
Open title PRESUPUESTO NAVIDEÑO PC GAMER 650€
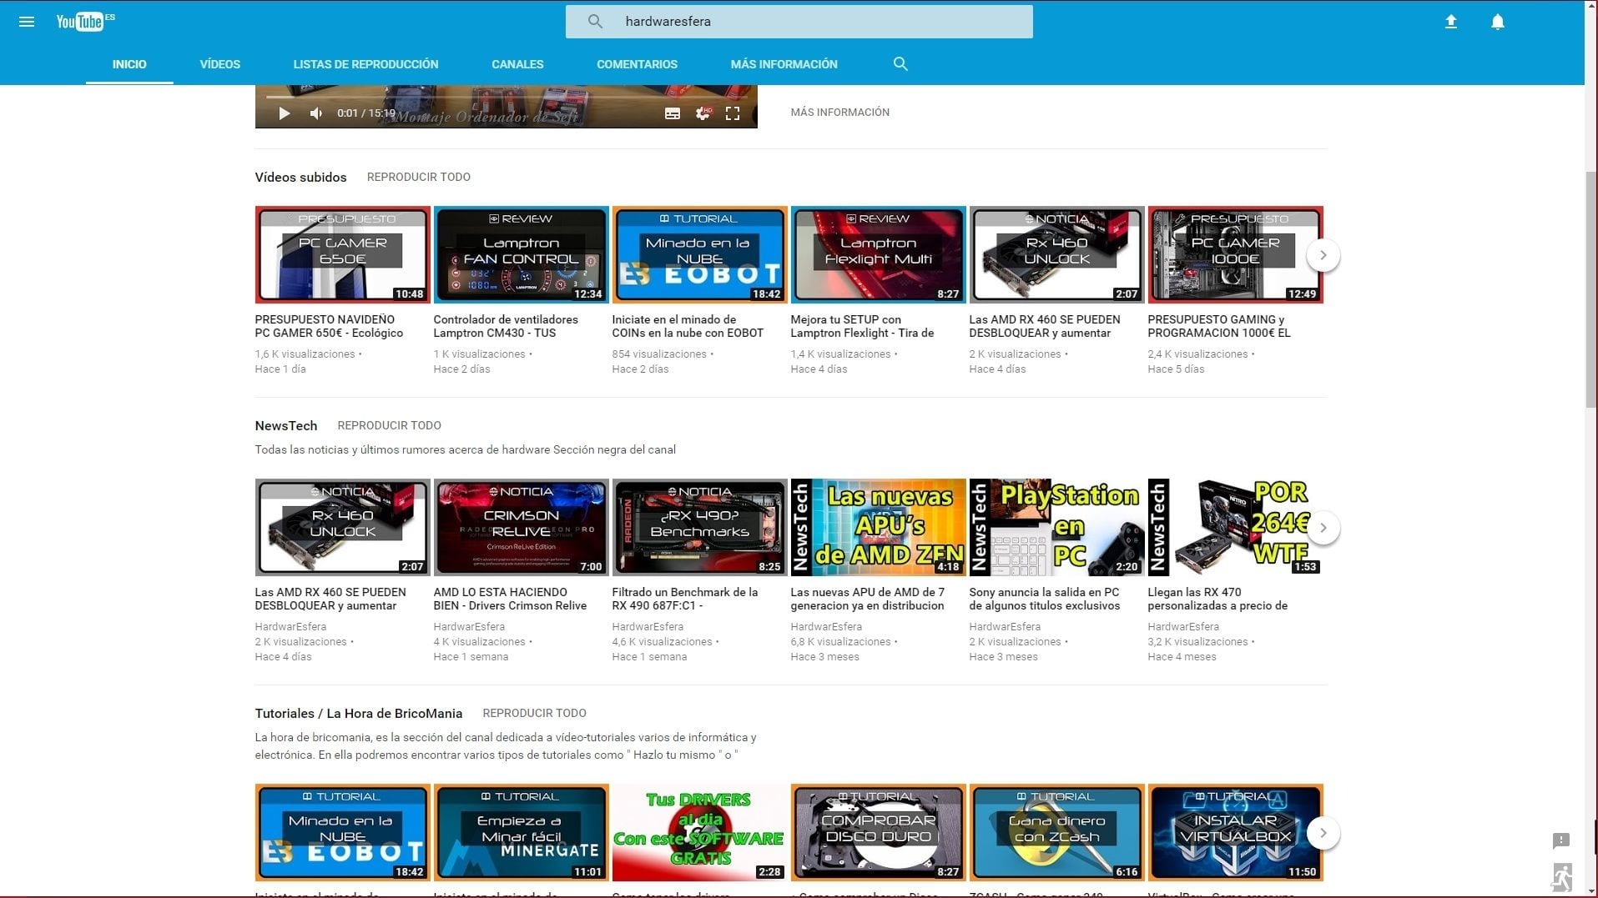pyautogui.click(x=329, y=326)
